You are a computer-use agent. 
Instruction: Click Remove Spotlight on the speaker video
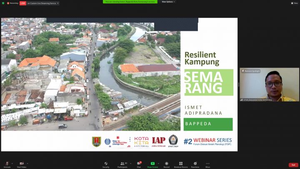click(x=252, y=71)
